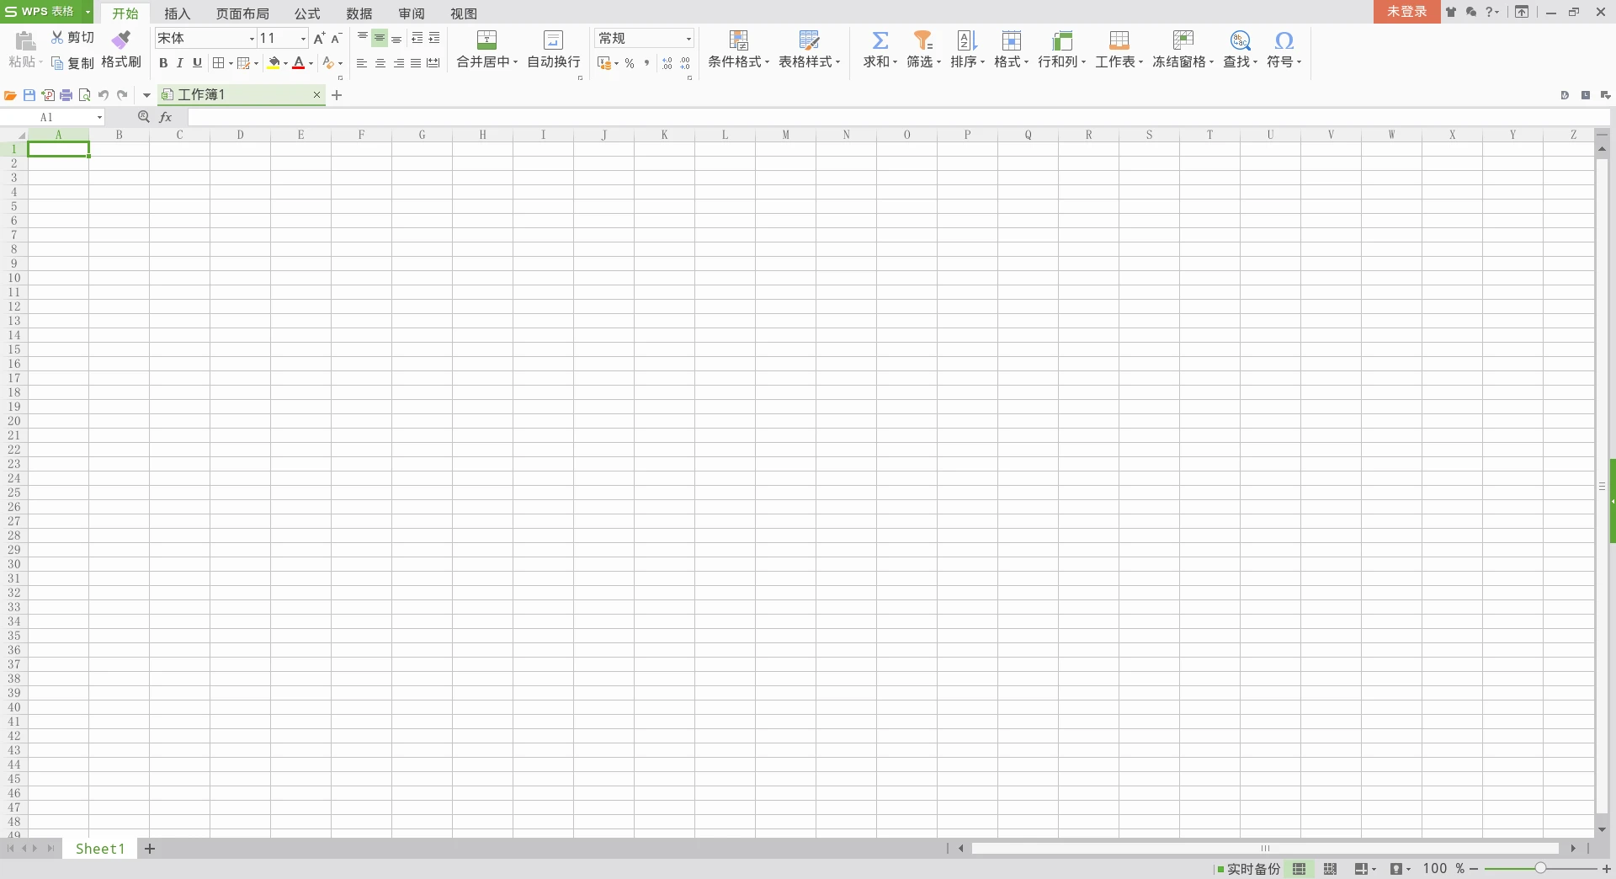Toggle Italic formatting

click(180, 63)
